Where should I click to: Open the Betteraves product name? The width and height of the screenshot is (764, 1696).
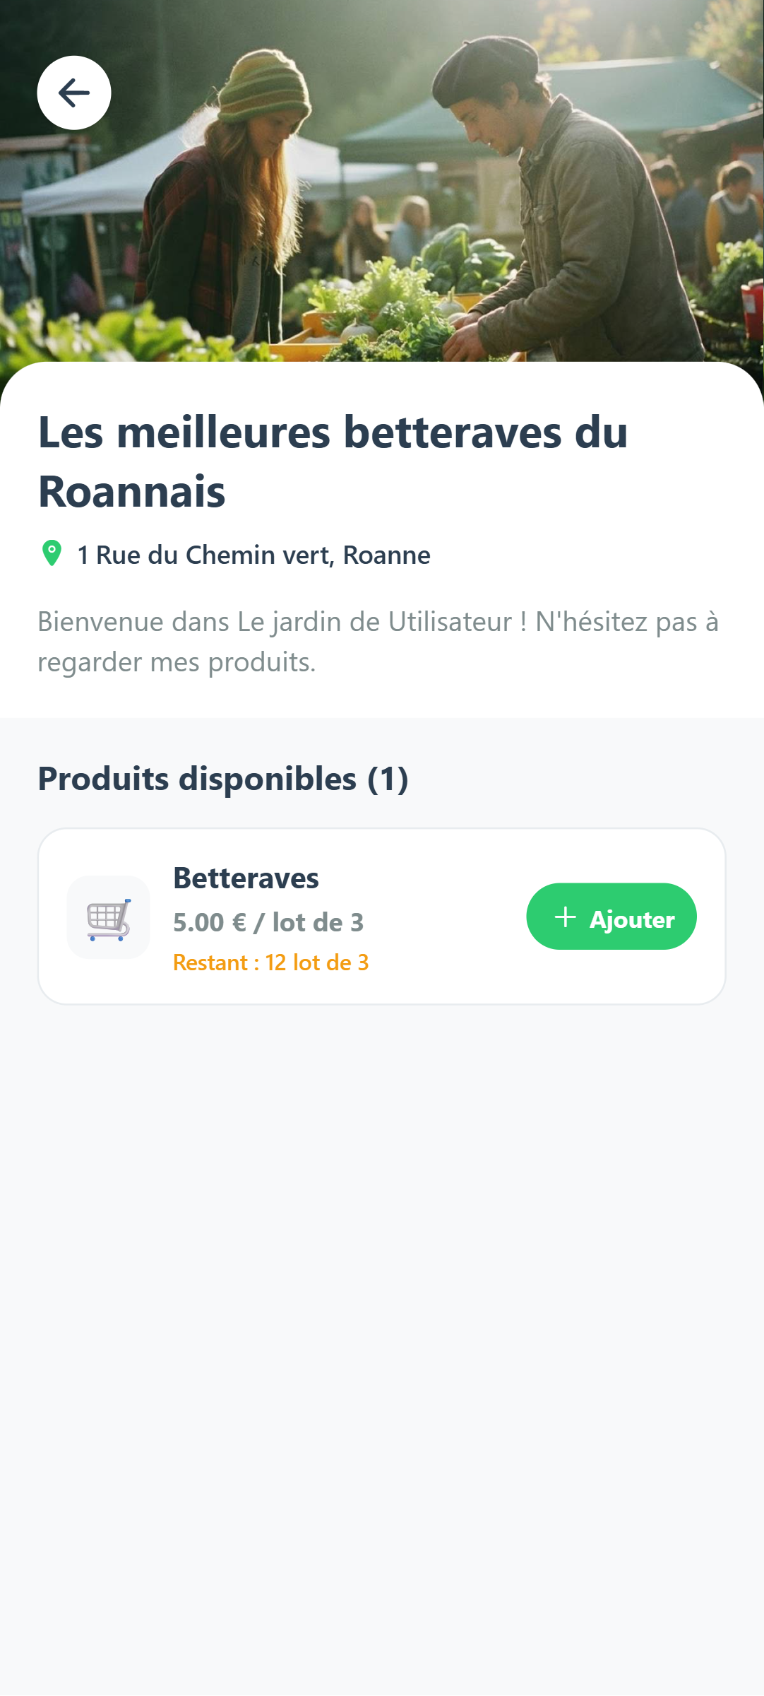[x=246, y=878]
